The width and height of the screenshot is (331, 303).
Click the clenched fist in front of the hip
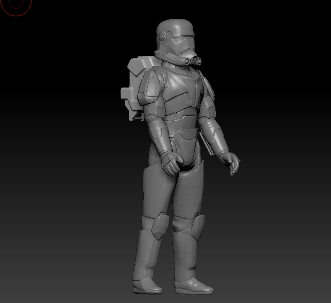click(x=173, y=163)
